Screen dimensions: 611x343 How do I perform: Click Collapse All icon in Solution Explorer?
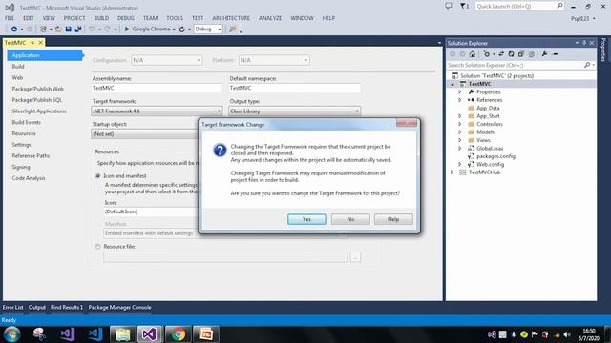(x=521, y=54)
